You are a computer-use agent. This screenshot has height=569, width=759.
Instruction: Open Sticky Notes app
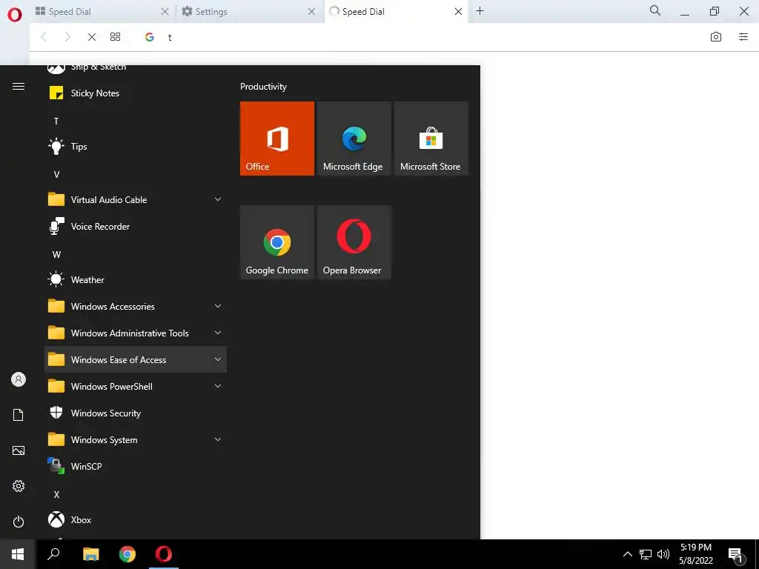pyautogui.click(x=136, y=93)
